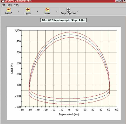Open the Graph Options dropdown arrow
126x124 pixels.
coord(78,11)
